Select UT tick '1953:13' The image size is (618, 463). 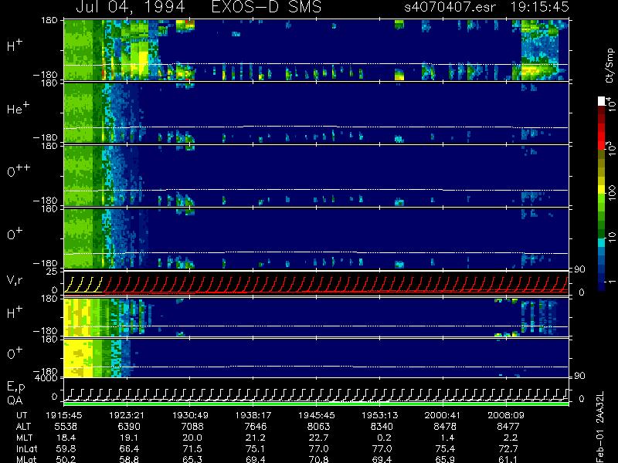(379, 415)
